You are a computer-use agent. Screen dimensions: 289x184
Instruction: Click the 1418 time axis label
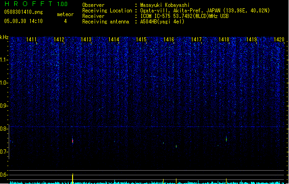(224, 40)
